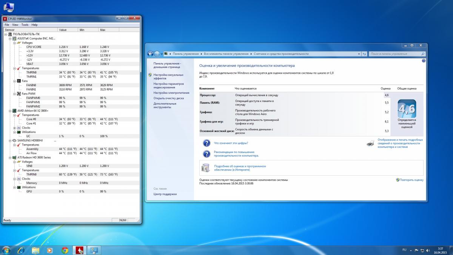The image size is (453, 255).
Task: Click the Value column header in HWMonitor
Action: 68,30
